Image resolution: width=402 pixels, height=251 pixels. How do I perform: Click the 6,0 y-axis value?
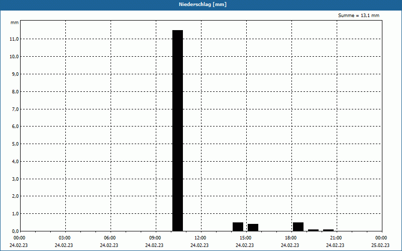point(15,127)
